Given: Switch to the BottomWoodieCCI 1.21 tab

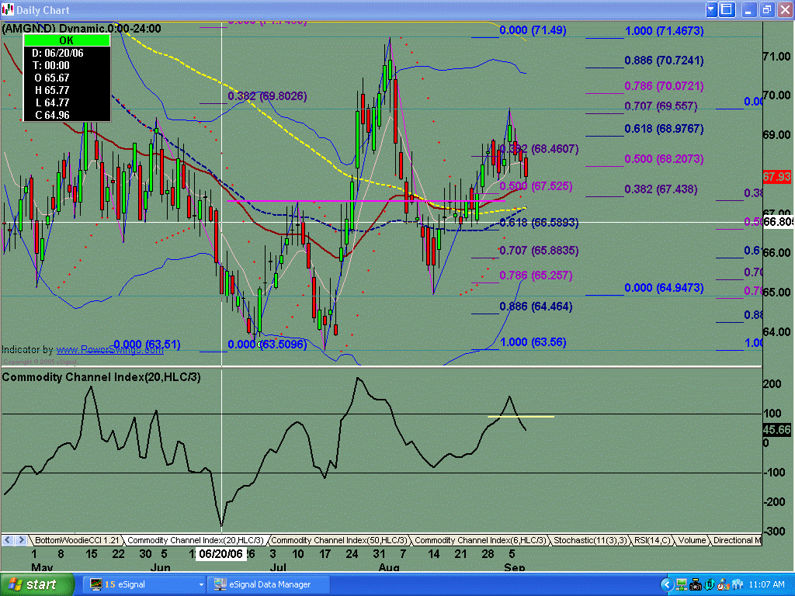Looking at the screenshot, I should point(76,540).
